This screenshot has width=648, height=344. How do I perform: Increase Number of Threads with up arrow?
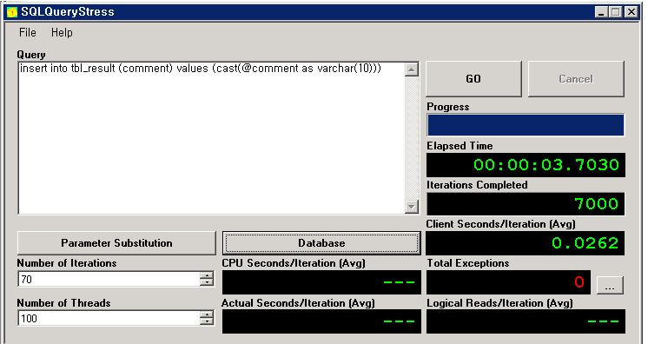(x=206, y=314)
